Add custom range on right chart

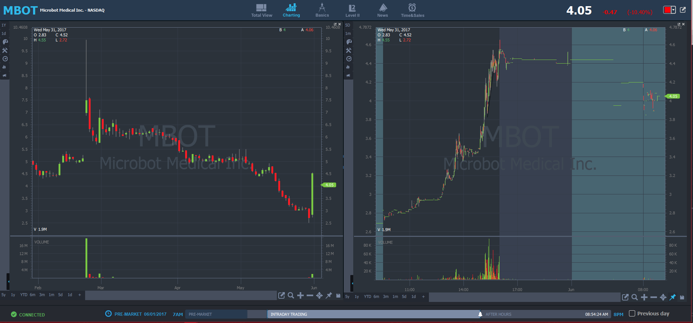[x=423, y=296]
